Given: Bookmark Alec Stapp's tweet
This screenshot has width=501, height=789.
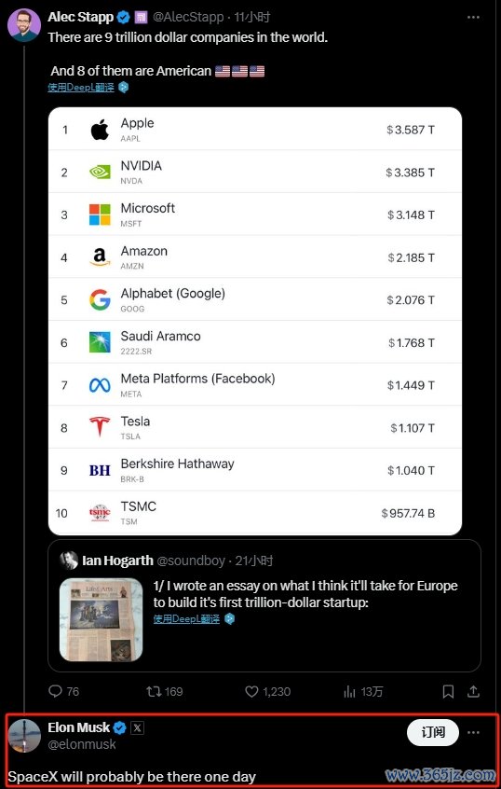Looking at the screenshot, I should coord(448,692).
